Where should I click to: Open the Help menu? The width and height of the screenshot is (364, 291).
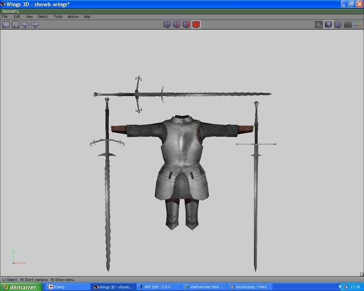click(87, 16)
